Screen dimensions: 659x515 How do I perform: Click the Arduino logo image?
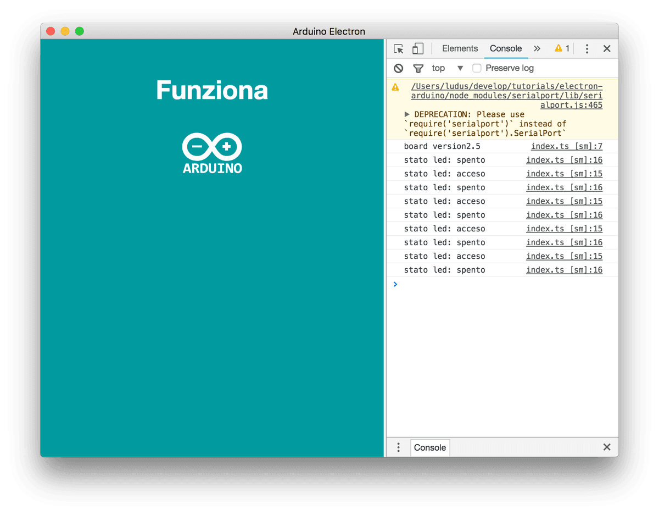pyautogui.click(x=212, y=153)
